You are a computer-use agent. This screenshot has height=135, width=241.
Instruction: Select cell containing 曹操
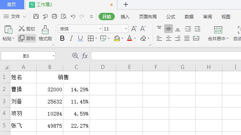coord(23,89)
